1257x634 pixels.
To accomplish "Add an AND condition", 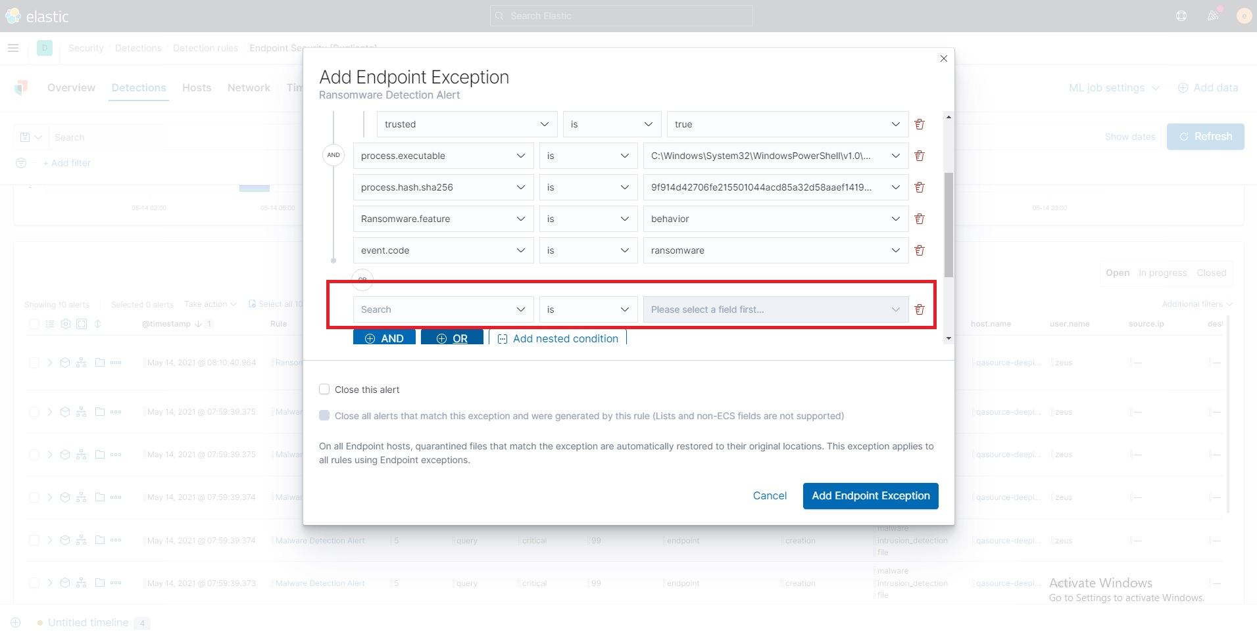I will coord(384,338).
